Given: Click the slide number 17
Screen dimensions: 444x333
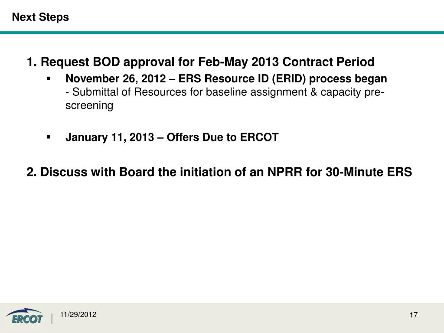Looking at the screenshot, I should click(413, 315).
